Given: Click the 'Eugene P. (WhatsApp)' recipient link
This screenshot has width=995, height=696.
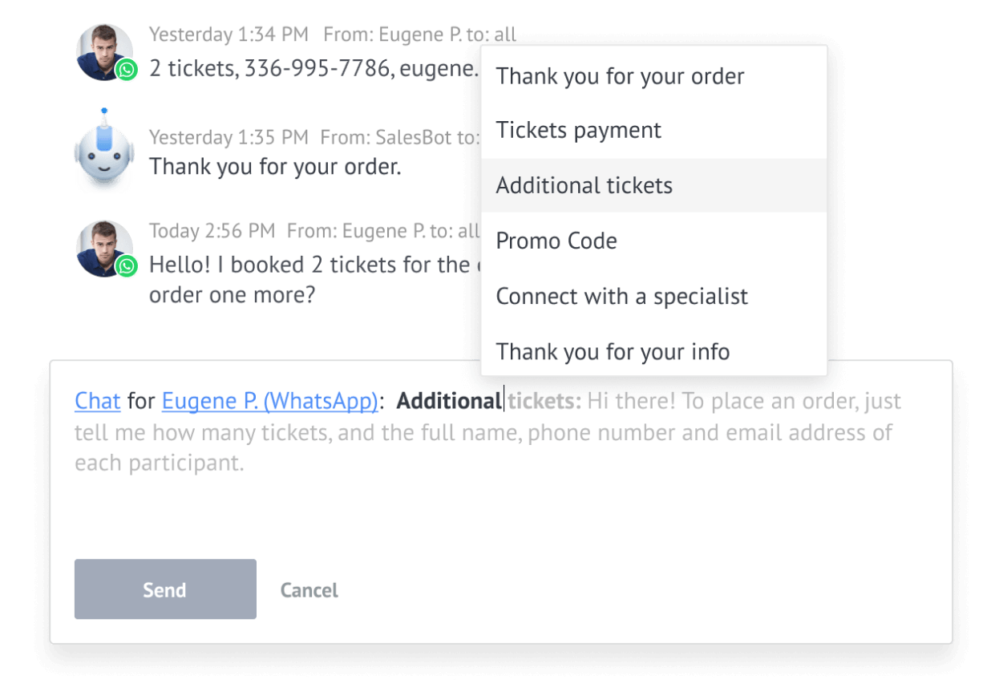Looking at the screenshot, I should pos(269,400).
